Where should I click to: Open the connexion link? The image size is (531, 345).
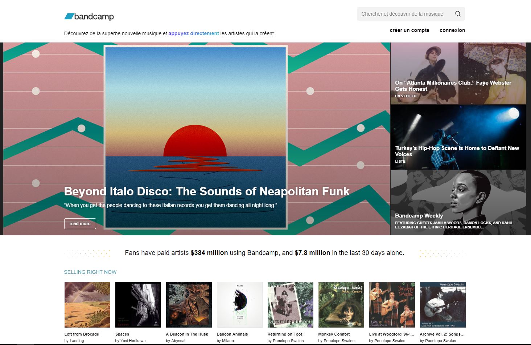click(452, 30)
